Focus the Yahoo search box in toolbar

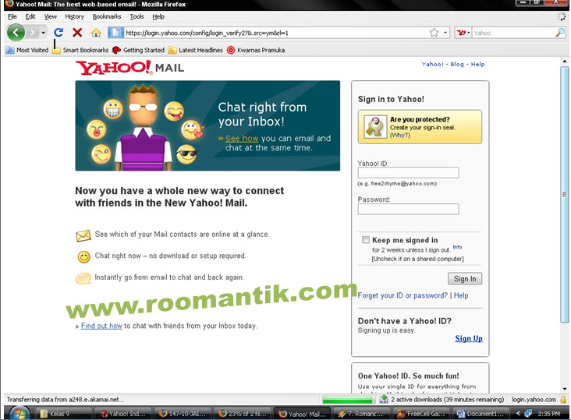(513, 33)
